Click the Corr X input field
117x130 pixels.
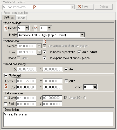[26, 87]
